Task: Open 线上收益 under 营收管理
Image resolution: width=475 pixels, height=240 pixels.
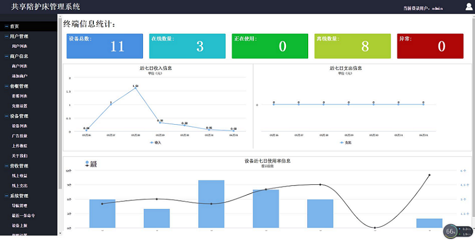Action: point(19,176)
